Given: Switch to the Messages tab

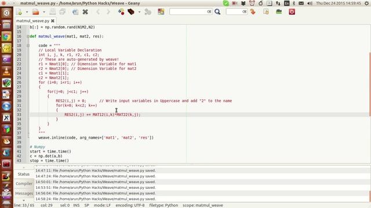Looking at the screenshot, I should pos(24,194).
